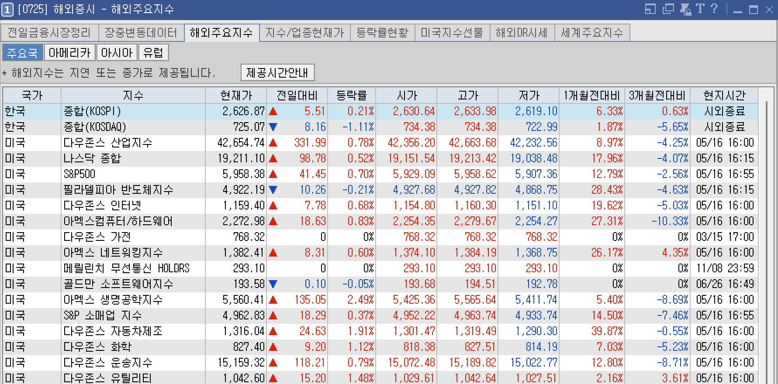The height and width of the screenshot is (384, 778).
Task: Select the 아멕스컴퓨터/하드웨어 row
Action: click(x=380, y=221)
